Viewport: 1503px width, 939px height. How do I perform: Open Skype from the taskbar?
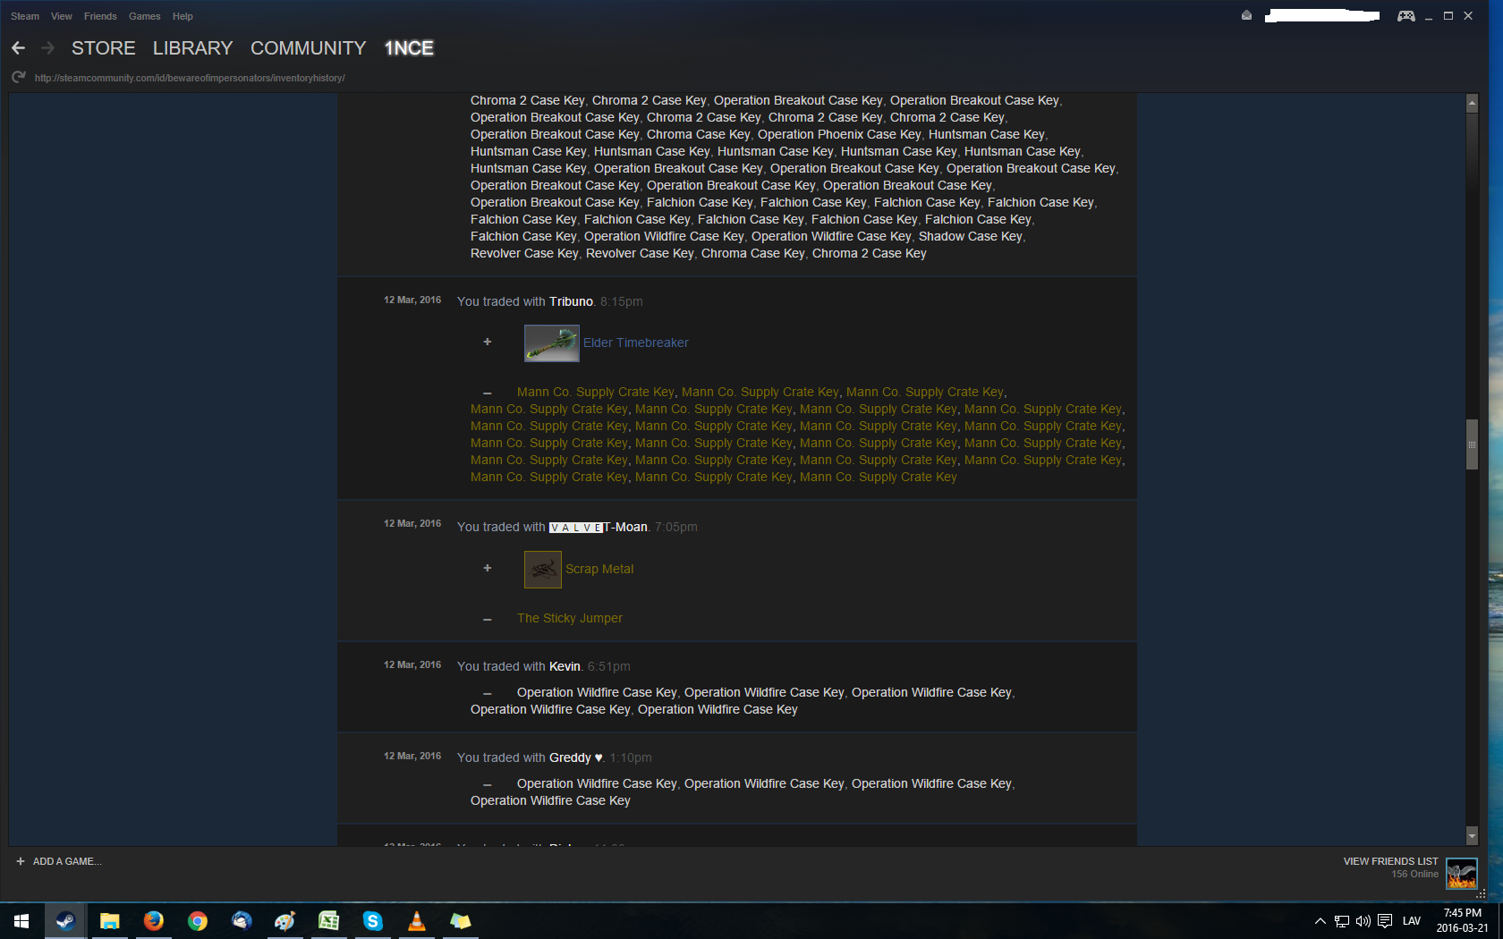(372, 921)
